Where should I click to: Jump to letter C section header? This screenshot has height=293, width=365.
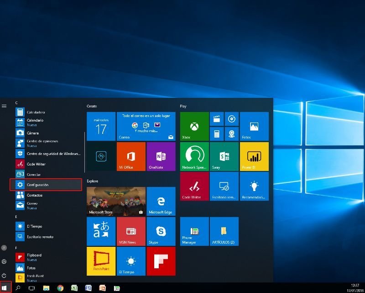pyautogui.click(x=16, y=103)
